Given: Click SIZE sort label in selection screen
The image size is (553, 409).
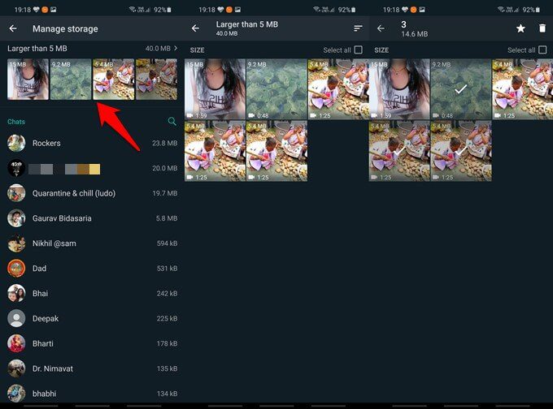Looking at the screenshot, I should 381,50.
